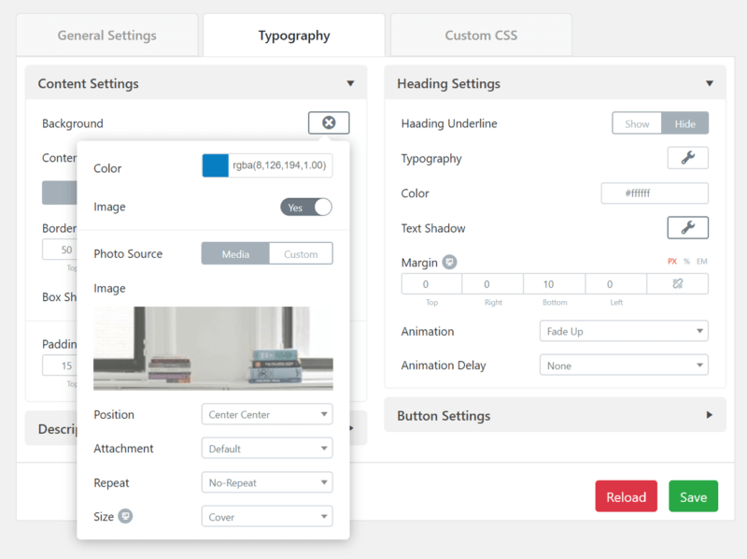The image size is (747, 559).
Task: Toggle the Margin link-values icon
Action: [x=678, y=284]
